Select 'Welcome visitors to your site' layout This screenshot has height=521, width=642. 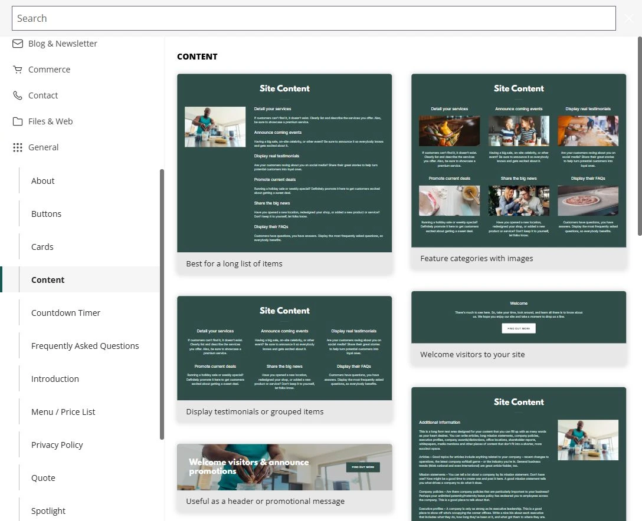pyautogui.click(x=519, y=328)
